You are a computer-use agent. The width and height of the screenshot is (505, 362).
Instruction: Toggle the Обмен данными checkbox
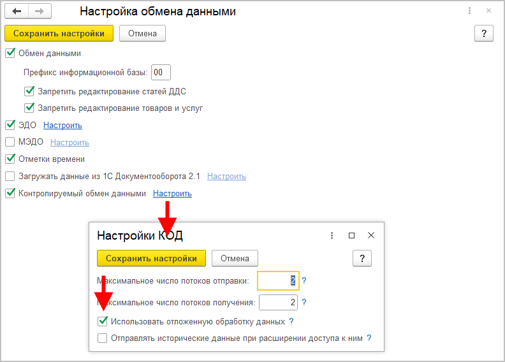[x=10, y=53]
